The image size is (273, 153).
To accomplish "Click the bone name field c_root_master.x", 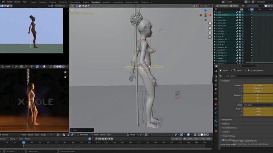I will click(248, 76).
